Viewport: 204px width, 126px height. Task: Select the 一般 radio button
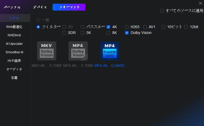coord(38,20)
